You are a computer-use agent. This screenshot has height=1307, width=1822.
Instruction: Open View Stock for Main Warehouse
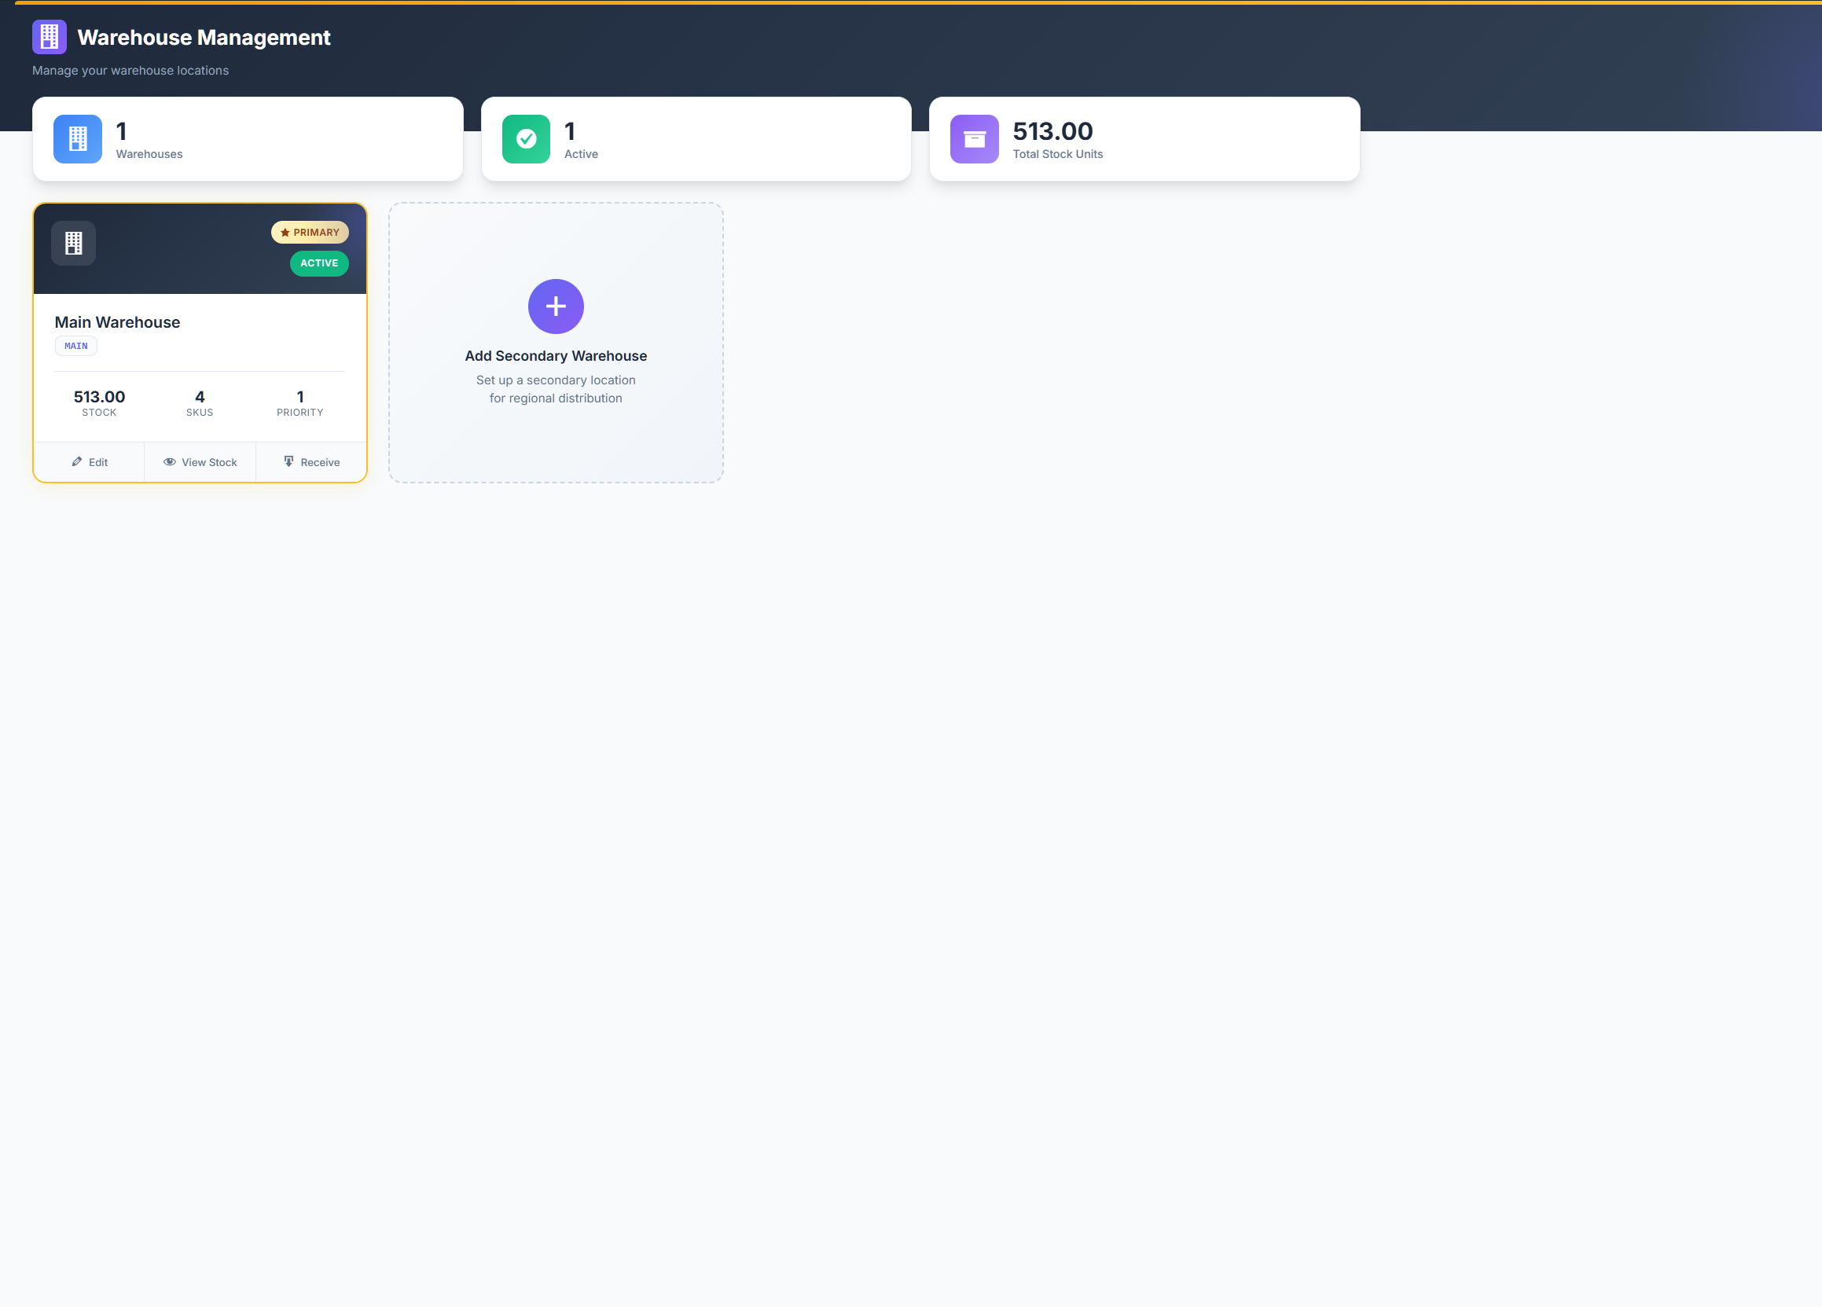click(x=200, y=462)
